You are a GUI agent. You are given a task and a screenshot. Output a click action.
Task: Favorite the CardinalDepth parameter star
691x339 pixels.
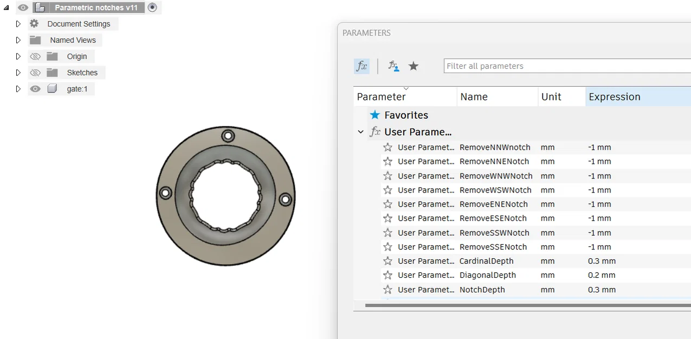pyautogui.click(x=388, y=261)
